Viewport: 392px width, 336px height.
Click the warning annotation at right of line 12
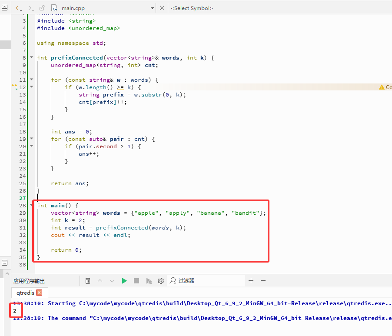(385, 87)
